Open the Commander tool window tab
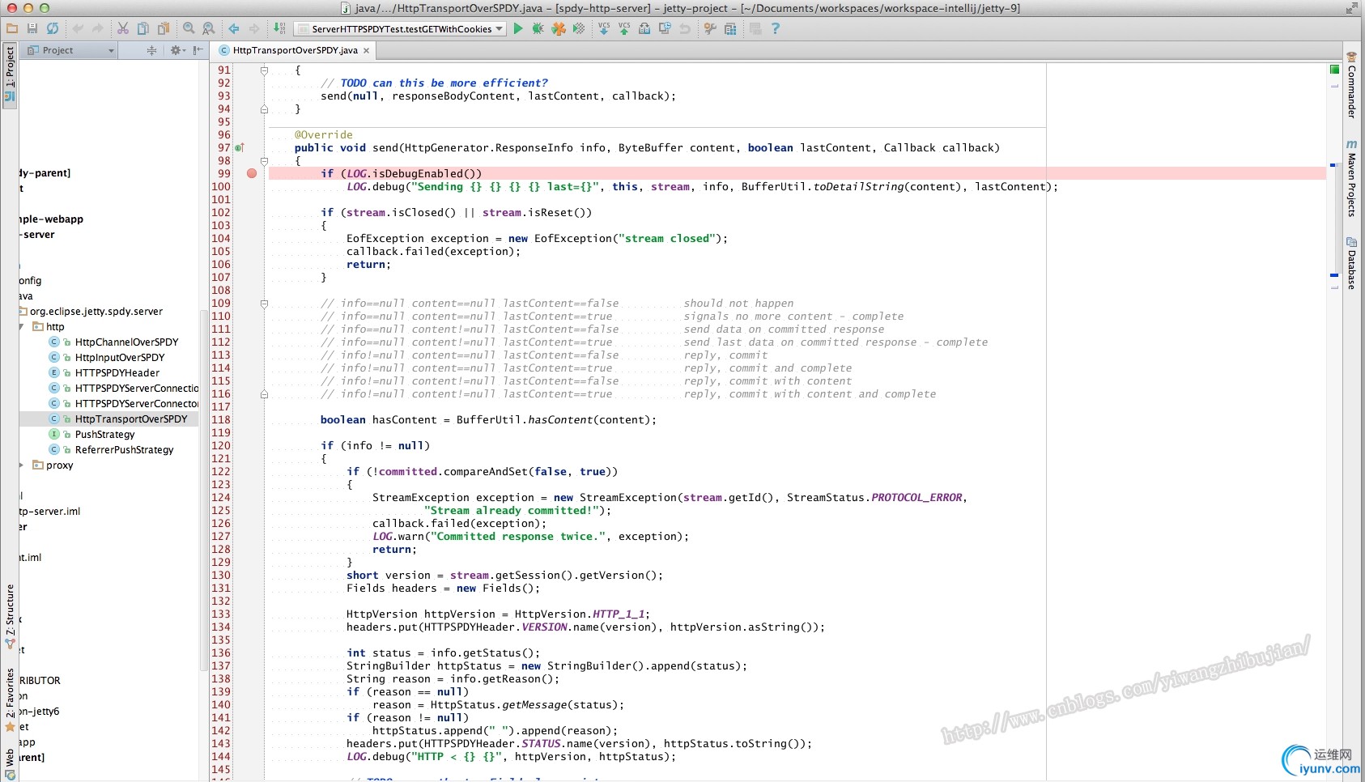This screenshot has height=782, width=1365. pyautogui.click(x=1351, y=85)
